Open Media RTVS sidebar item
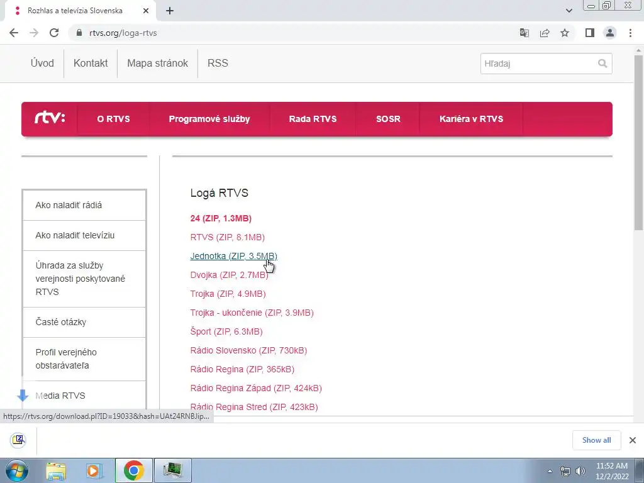Screen dimensions: 644x483 click(84, 396)
